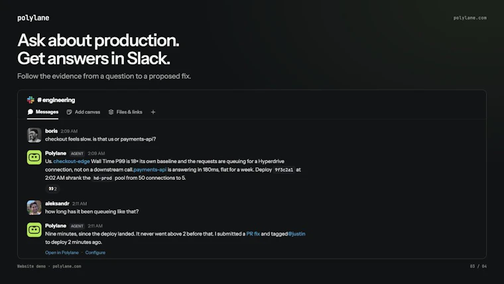Click 'checkout feels slow' message text

coord(100,139)
